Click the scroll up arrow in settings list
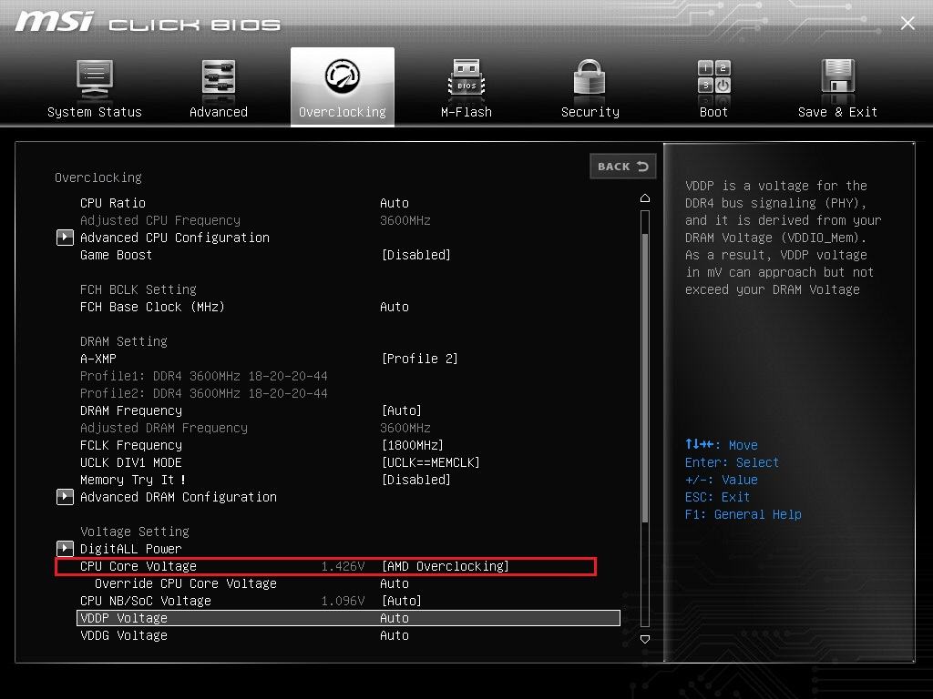Viewport: 933px width, 699px height. point(645,198)
